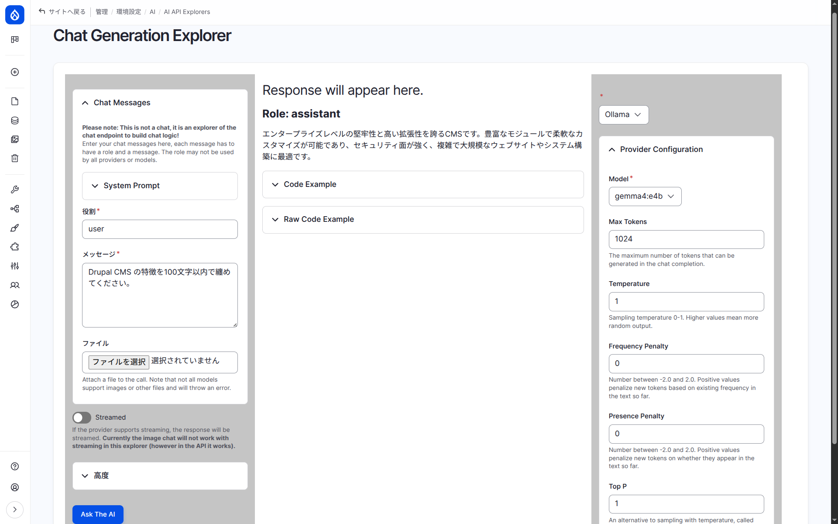Screen dimensions: 838x524
Task: Toggle the Streamed switch
Action: [82, 417]
